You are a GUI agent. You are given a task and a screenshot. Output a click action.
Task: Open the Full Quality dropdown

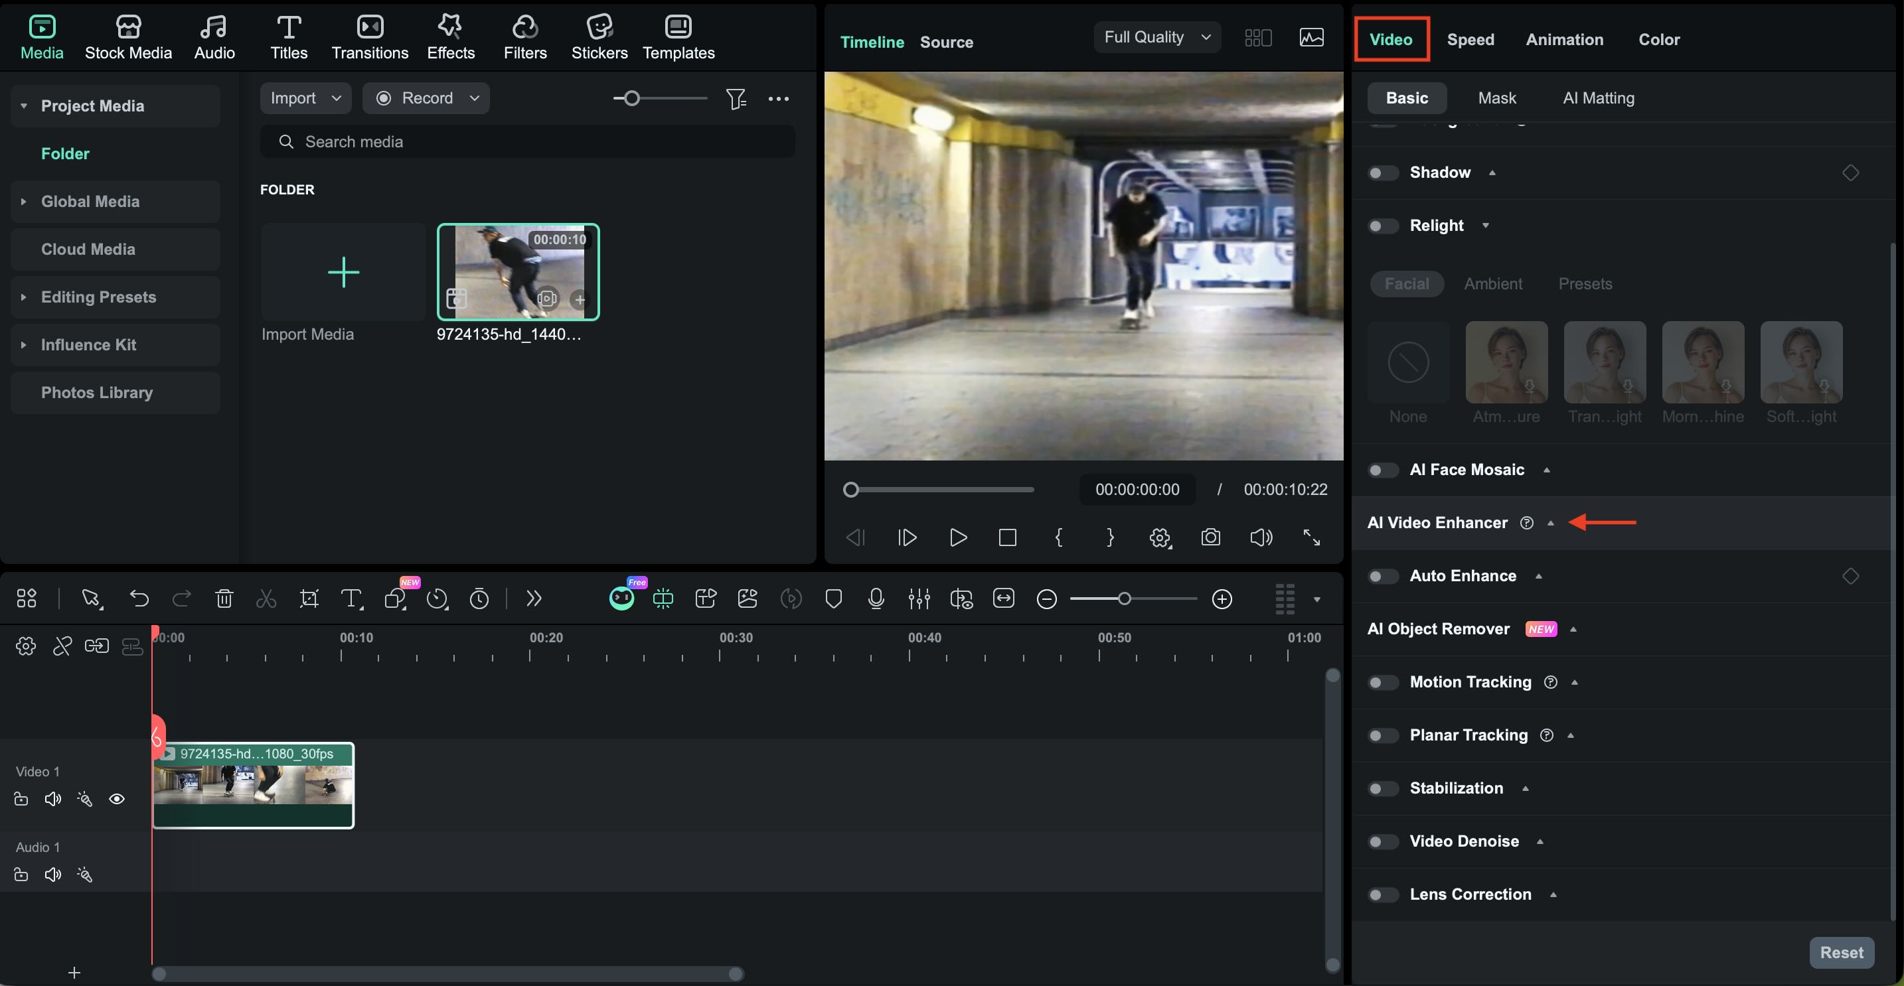click(1156, 37)
